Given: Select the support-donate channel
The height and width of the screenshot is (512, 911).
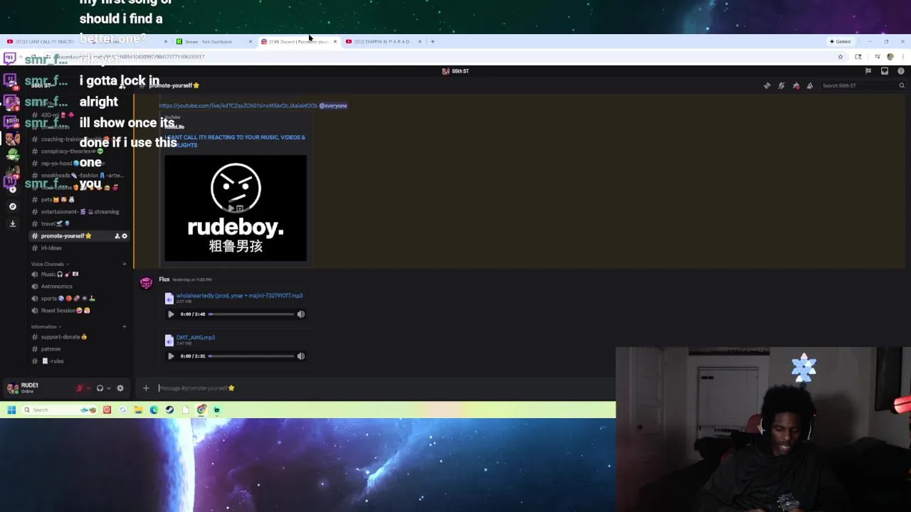Looking at the screenshot, I should 78,337.
